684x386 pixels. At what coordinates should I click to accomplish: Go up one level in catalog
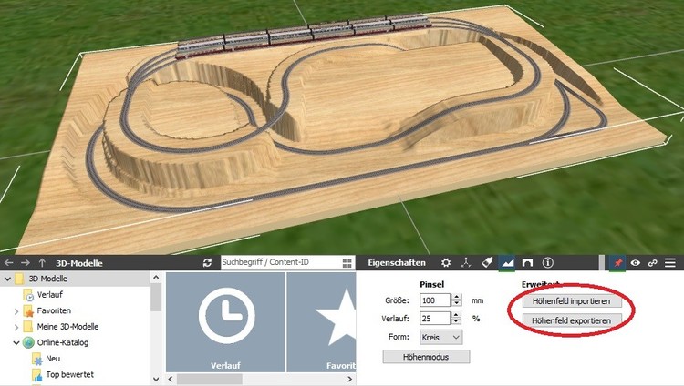point(42,263)
